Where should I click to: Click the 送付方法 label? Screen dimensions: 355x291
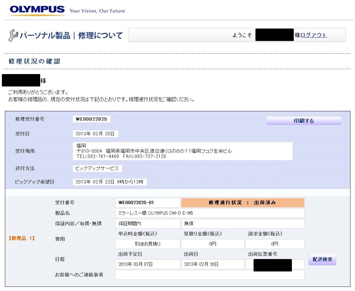[25, 168]
